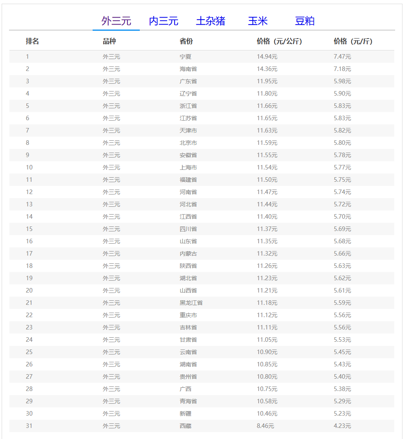
Task: Click the 5.45元 per-jin price
Action: 342,352
